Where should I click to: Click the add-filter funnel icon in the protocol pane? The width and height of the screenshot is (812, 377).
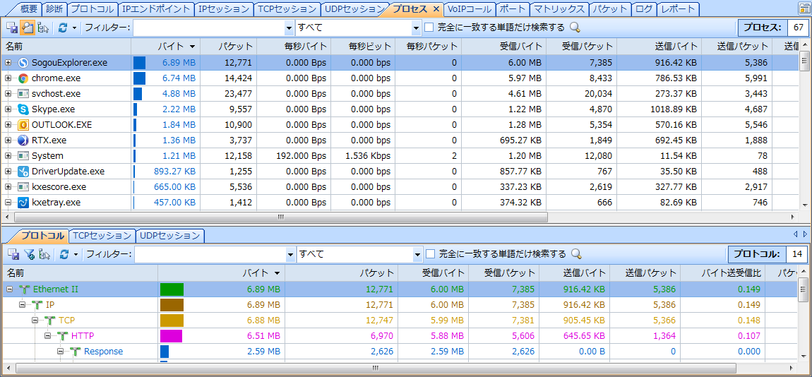click(x=30, y=254)
